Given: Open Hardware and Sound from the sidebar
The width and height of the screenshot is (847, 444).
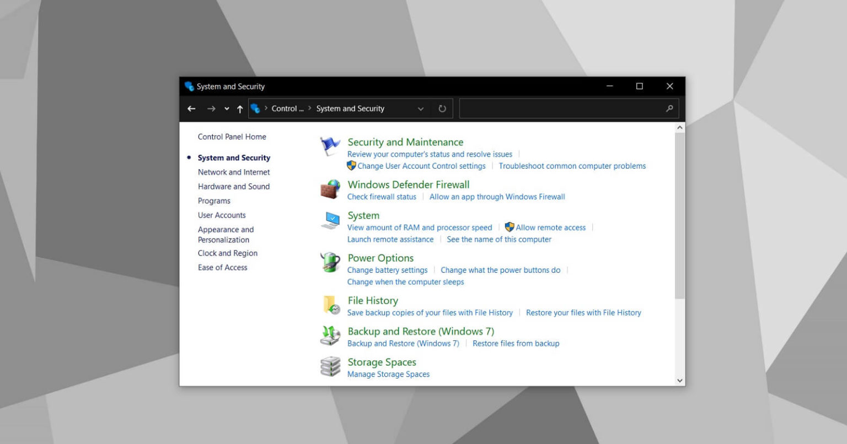Looking at the screenshot, I should click(x=234, y=186).
